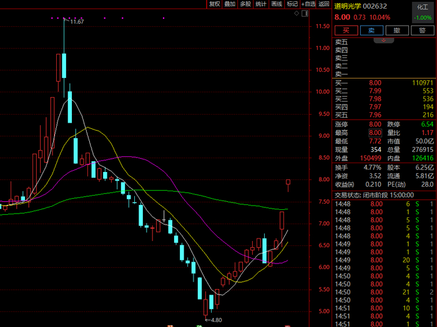
Task: Click the 4.80 low price annotation
Action: tap(216, 320)
